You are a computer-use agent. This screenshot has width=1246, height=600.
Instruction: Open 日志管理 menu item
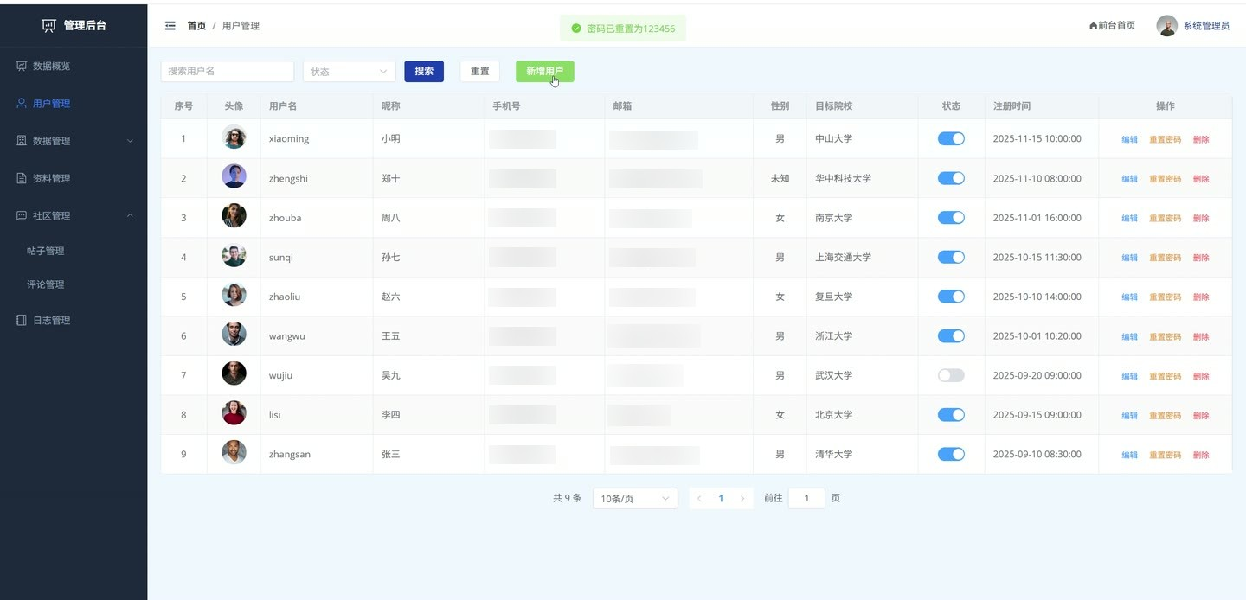click(74, 320)
